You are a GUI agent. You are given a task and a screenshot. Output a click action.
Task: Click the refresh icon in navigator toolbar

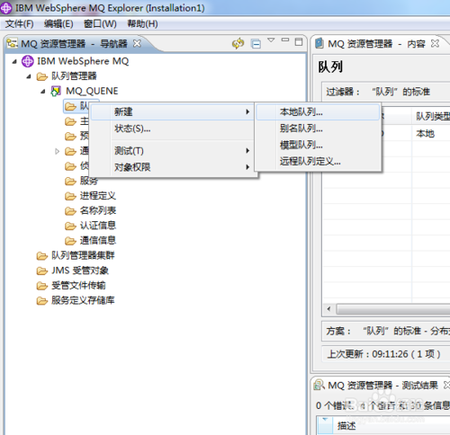[238, 43]
